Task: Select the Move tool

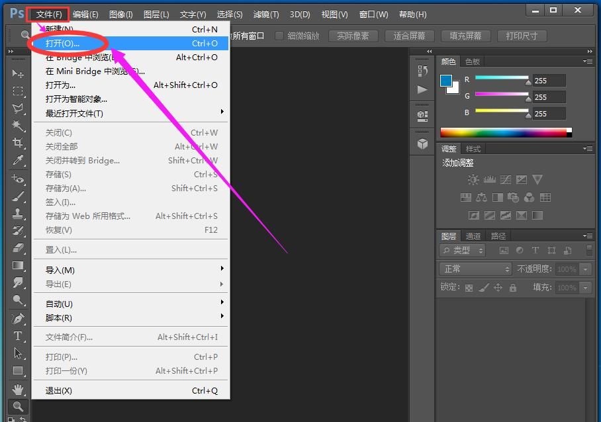Action: pyautogui.click(x=18, y=73)
